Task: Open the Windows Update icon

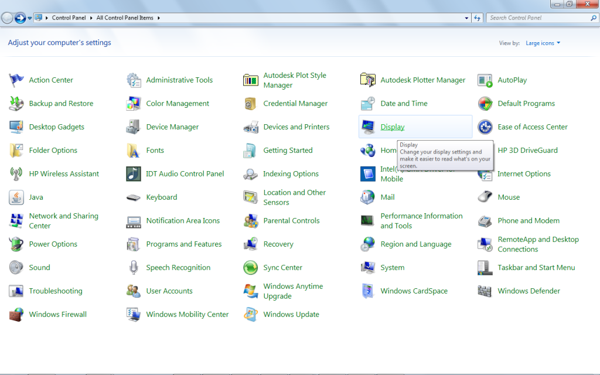Action: [251, 315]
